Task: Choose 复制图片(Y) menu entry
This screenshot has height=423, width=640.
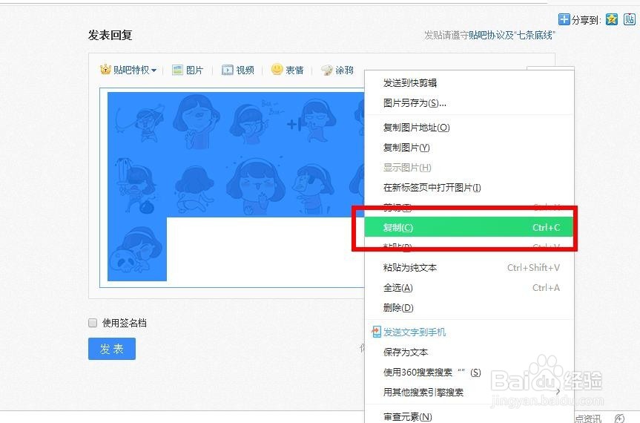Action: (469, 148)
